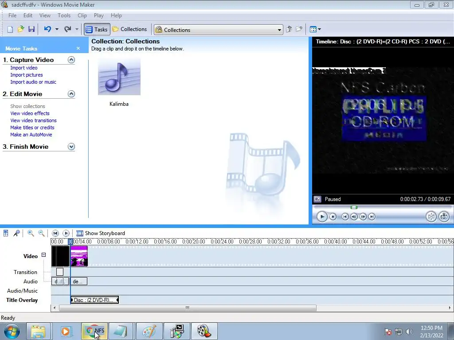Open the View menu

point(45,15)
